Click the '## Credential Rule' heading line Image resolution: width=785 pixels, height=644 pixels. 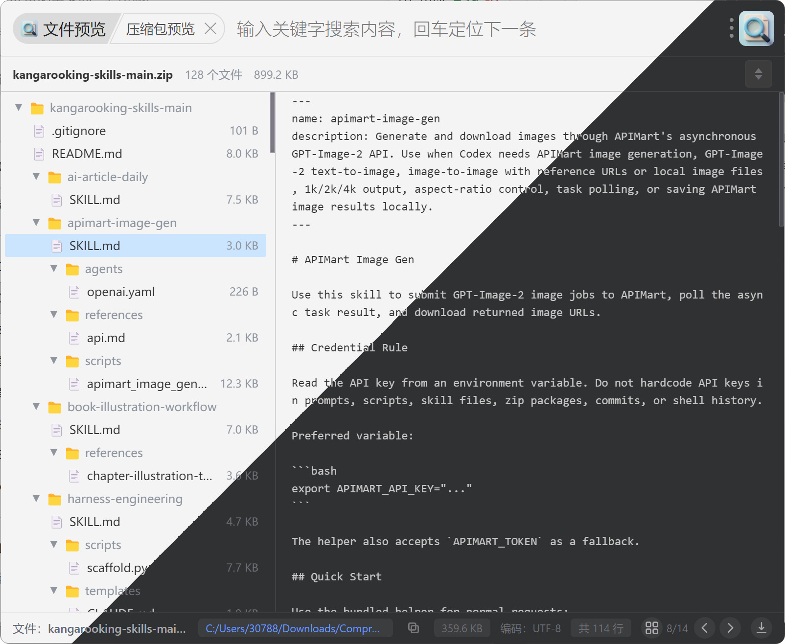(349, 347)
